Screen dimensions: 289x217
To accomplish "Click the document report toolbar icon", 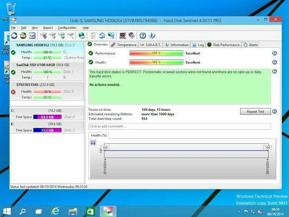I will tap(93, 35).
